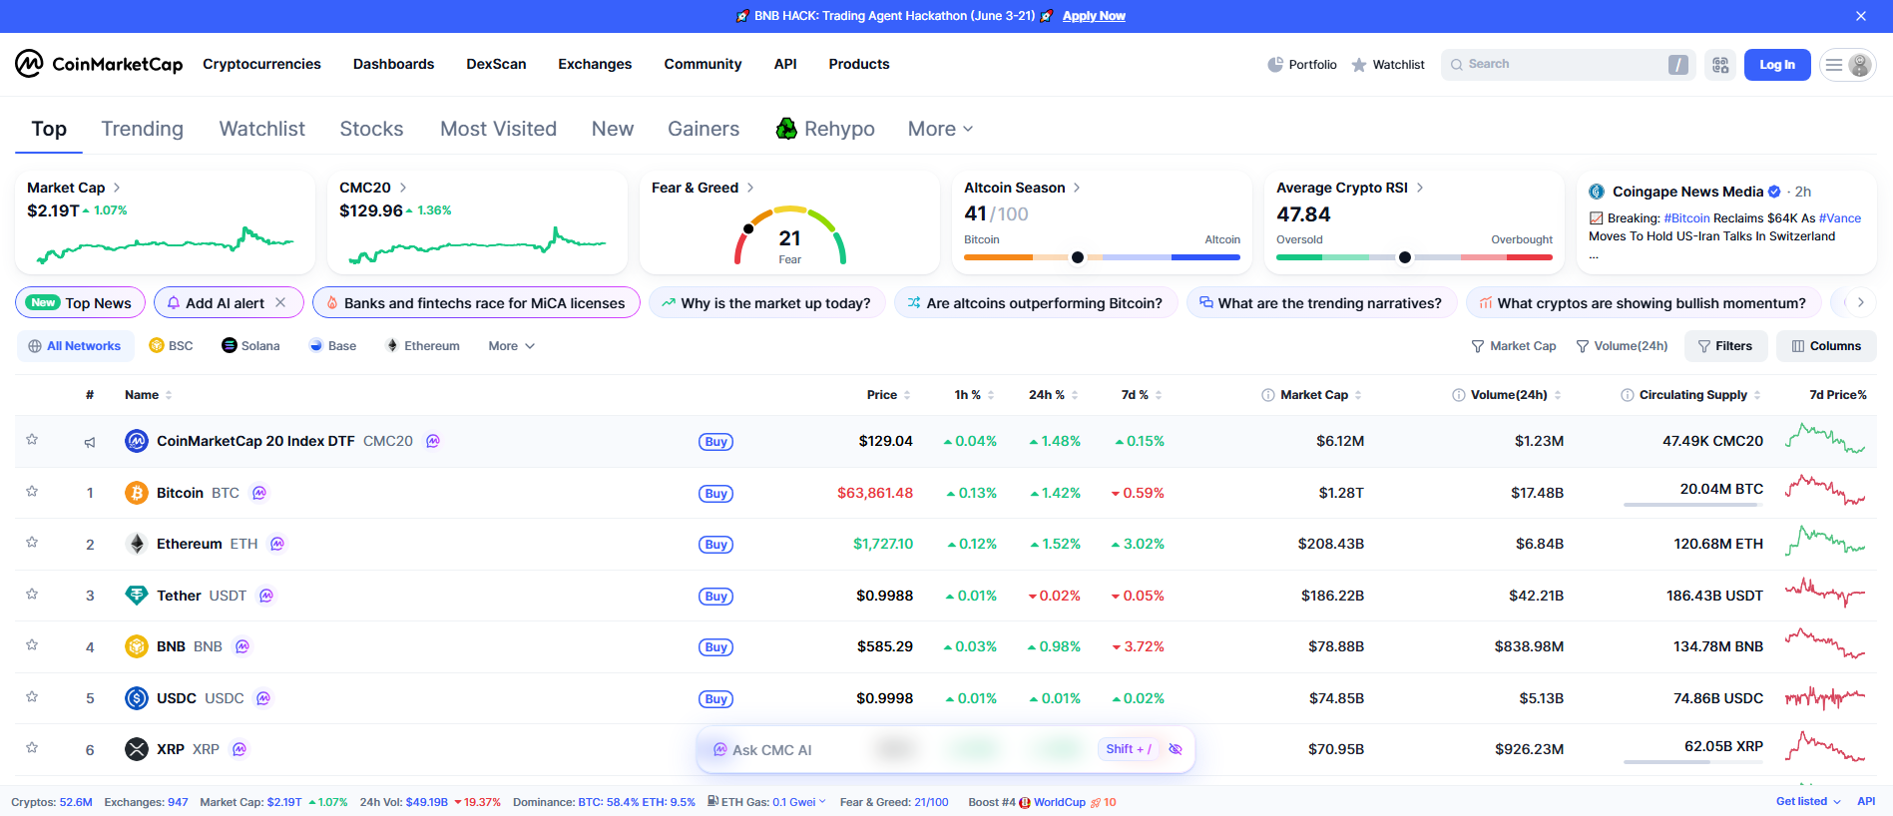Expand the Market Cap card chevron

[x=117, y=188]
